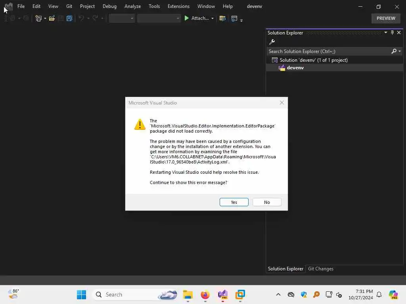Open the weather widget showing 86°
This screenshot has width=406, height=304.
pyautogui.click(x=13, y=294)
